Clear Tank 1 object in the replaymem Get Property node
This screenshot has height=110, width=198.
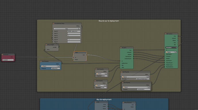coord(57,66)
